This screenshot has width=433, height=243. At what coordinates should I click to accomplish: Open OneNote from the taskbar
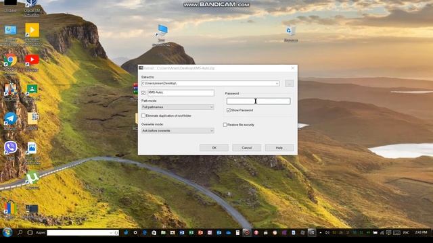coord(210,232)
